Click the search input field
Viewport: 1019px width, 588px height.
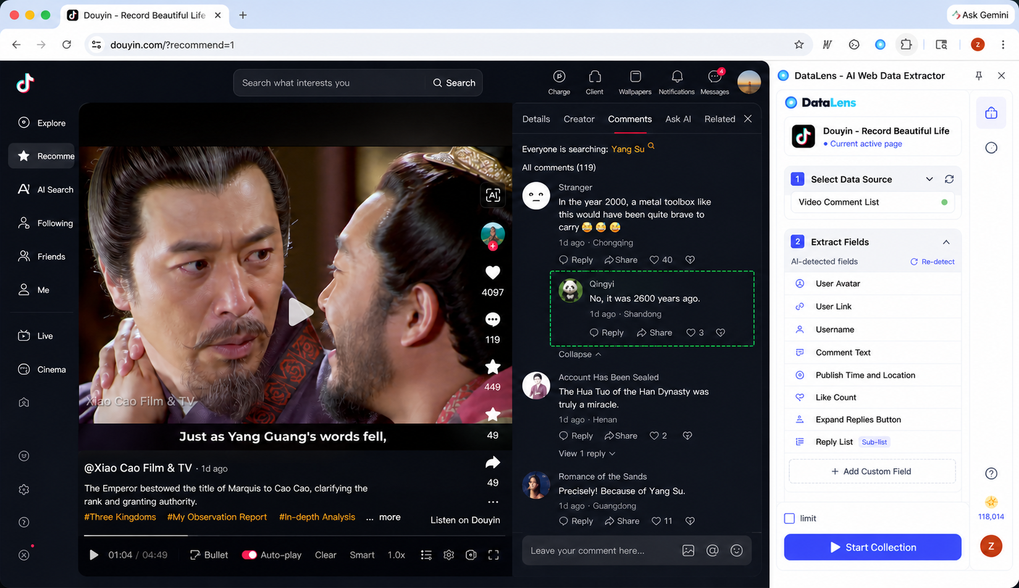pos(330,83)
